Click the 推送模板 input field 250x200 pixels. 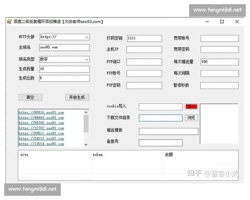[168, 131]
